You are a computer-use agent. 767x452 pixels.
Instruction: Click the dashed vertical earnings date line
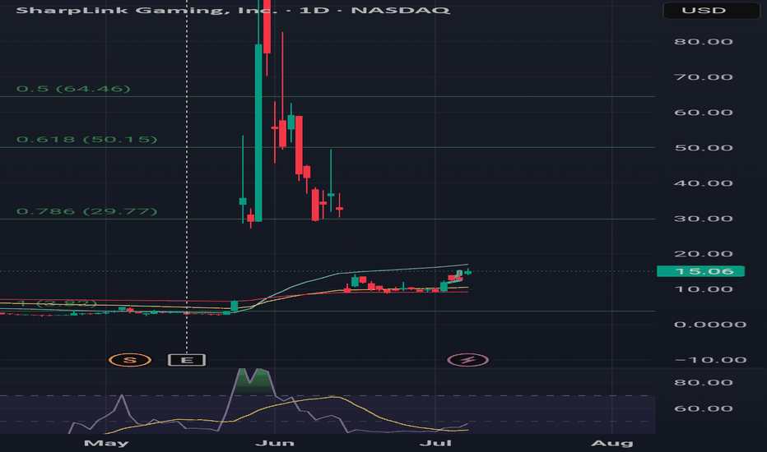187,176
